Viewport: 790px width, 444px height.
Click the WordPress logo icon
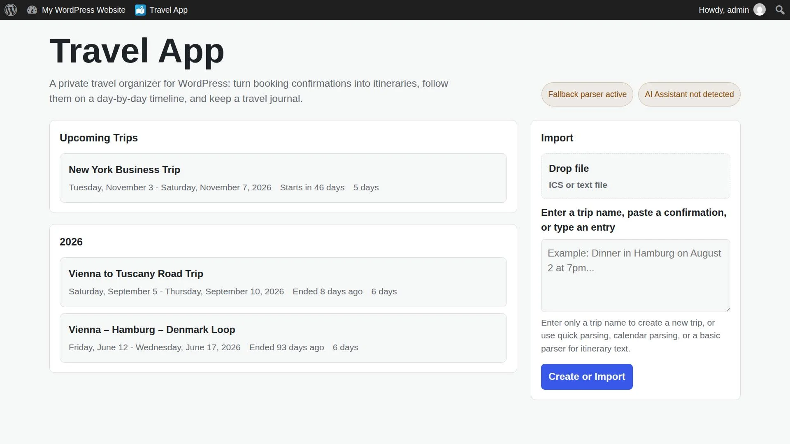point(11,10)
